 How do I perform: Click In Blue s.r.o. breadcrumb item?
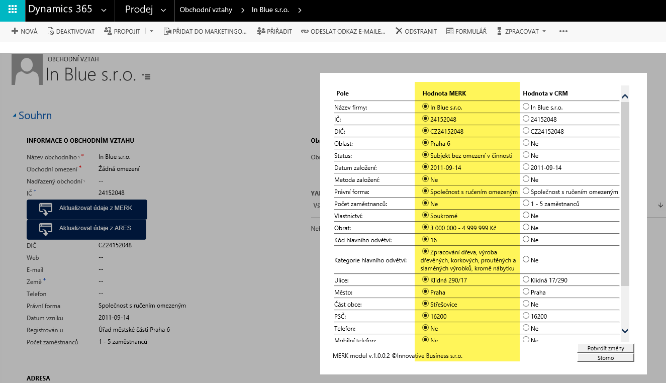click(x=270, y=11)
